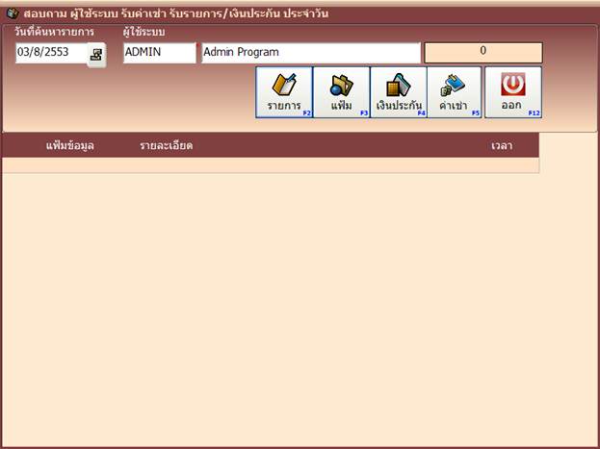
Task: Select the orange counter box showing 0
Action: (483, 52)
